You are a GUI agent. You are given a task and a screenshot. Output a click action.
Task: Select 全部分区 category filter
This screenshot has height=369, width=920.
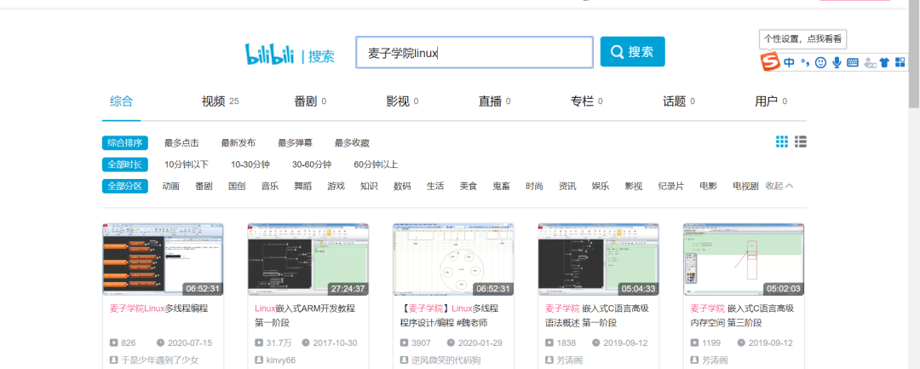[x=125, y=186]
